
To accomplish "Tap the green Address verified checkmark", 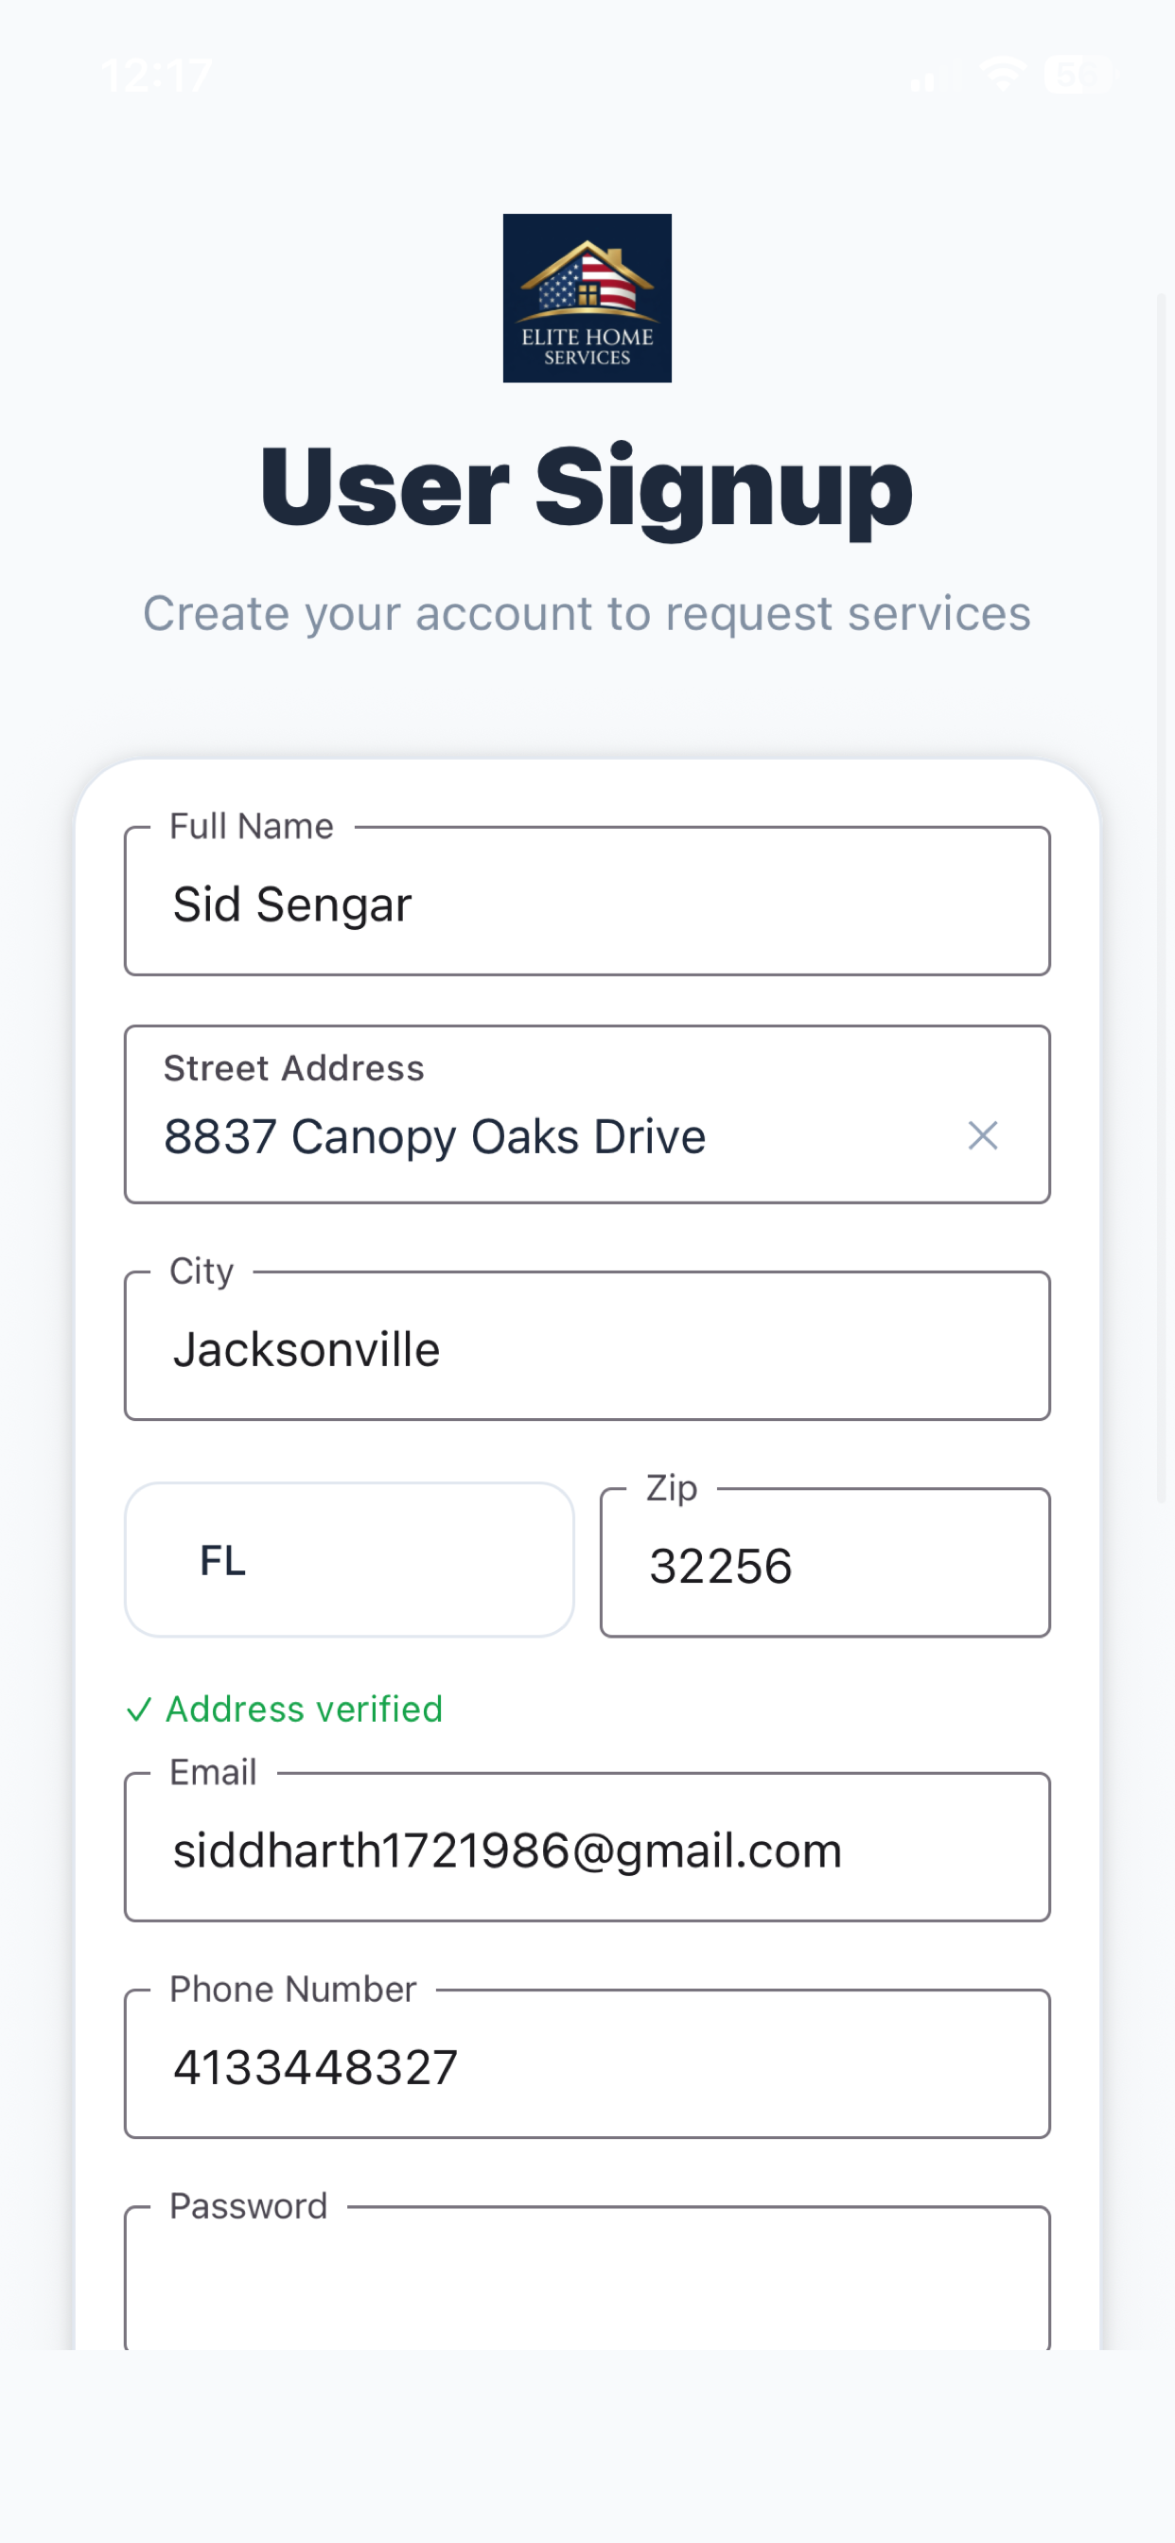I will pos(139,1709).
